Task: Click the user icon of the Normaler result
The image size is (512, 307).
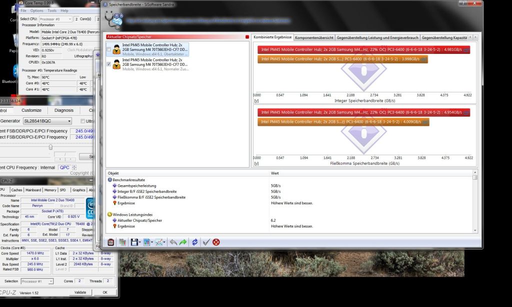Action: [x=116, y=64]
